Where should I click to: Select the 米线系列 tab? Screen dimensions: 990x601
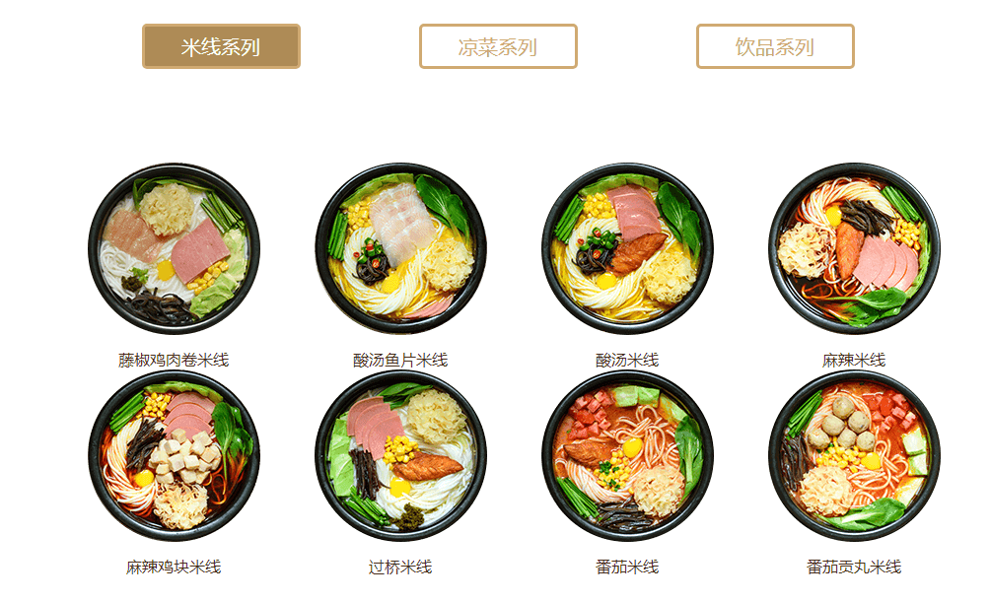tap(221, 46)
